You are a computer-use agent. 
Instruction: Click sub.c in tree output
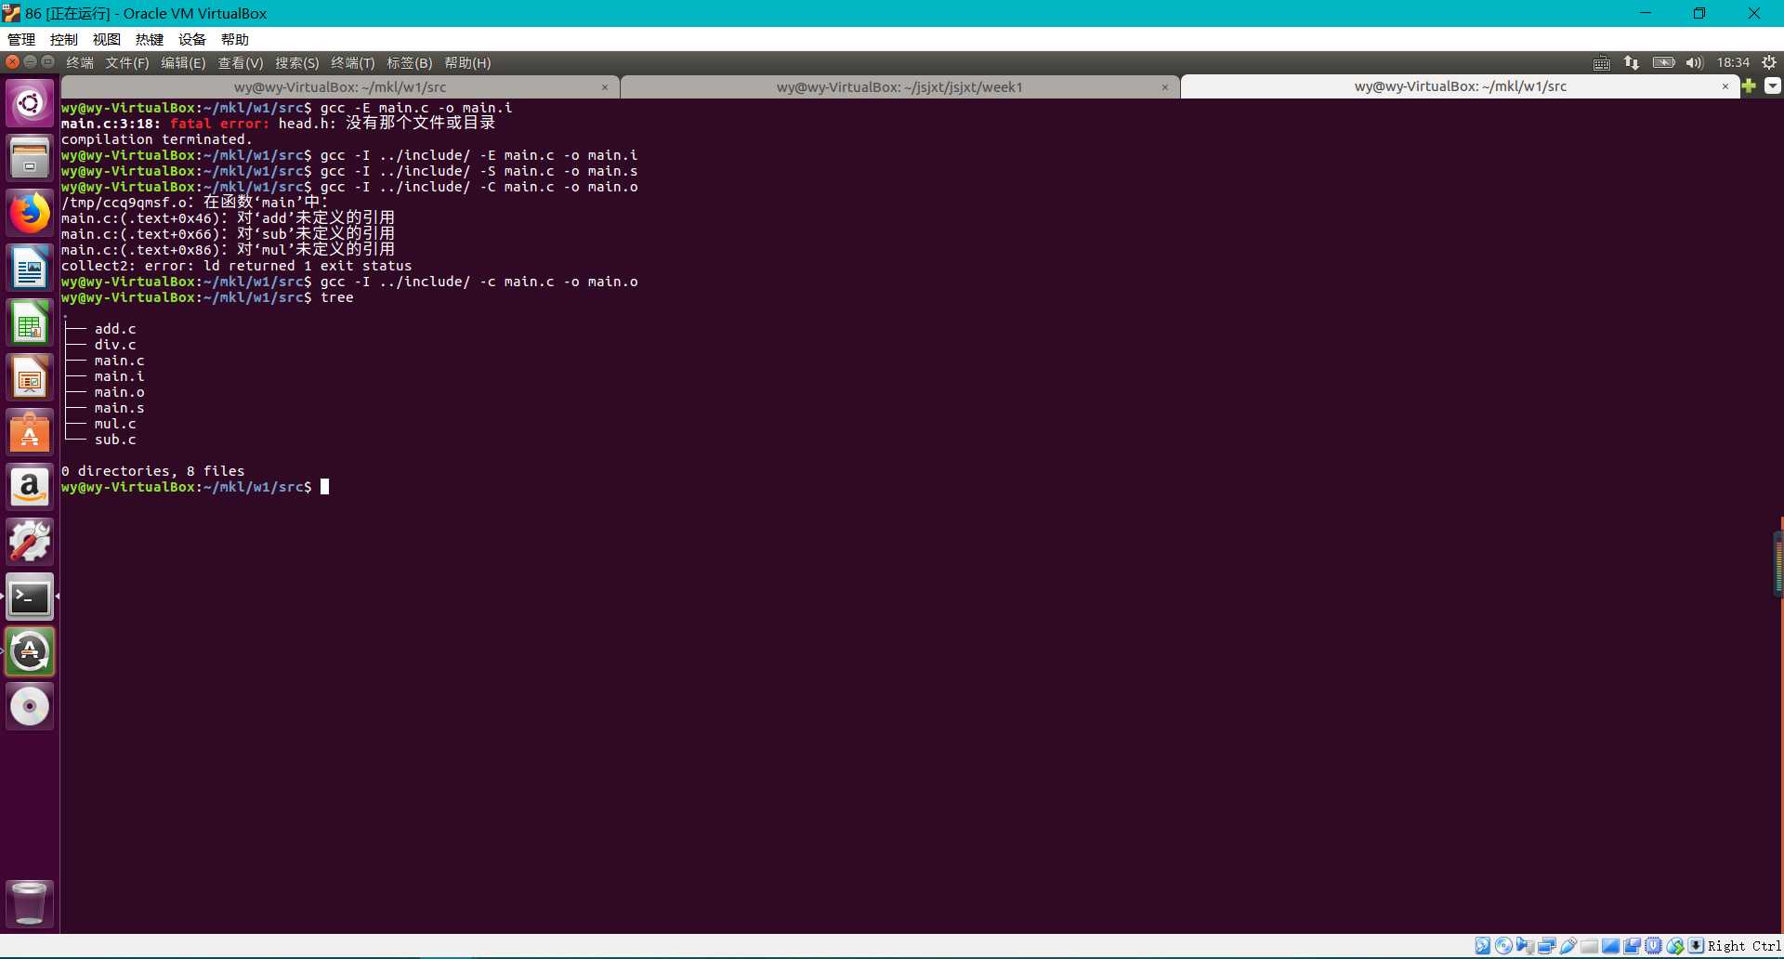pyautogui.click(x=115, y=440)
